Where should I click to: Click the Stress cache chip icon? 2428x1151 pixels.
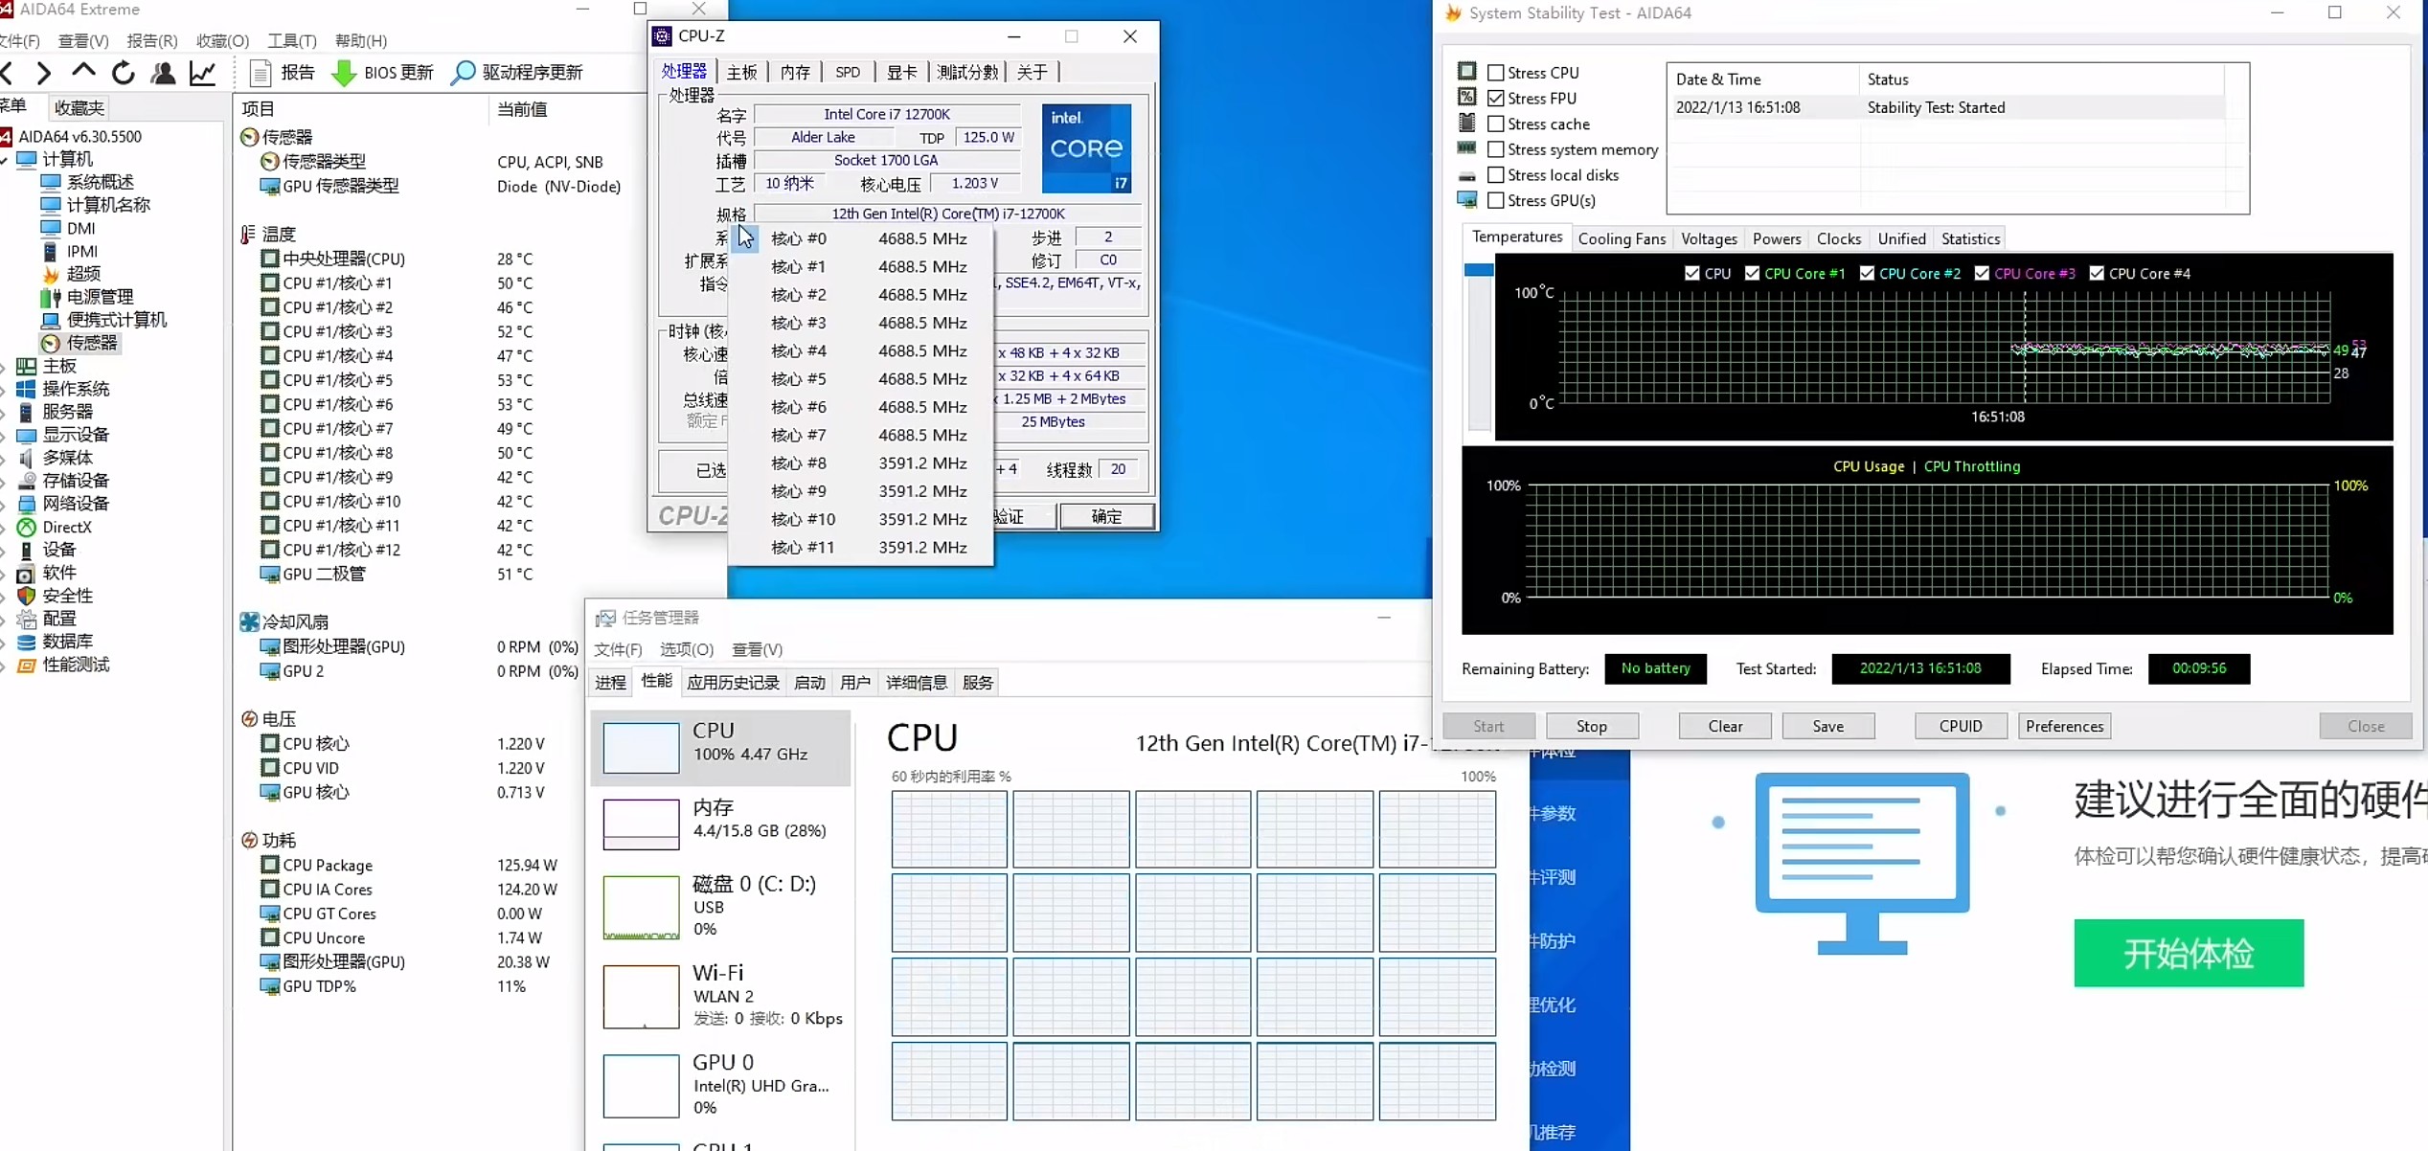click(1466, 123)
